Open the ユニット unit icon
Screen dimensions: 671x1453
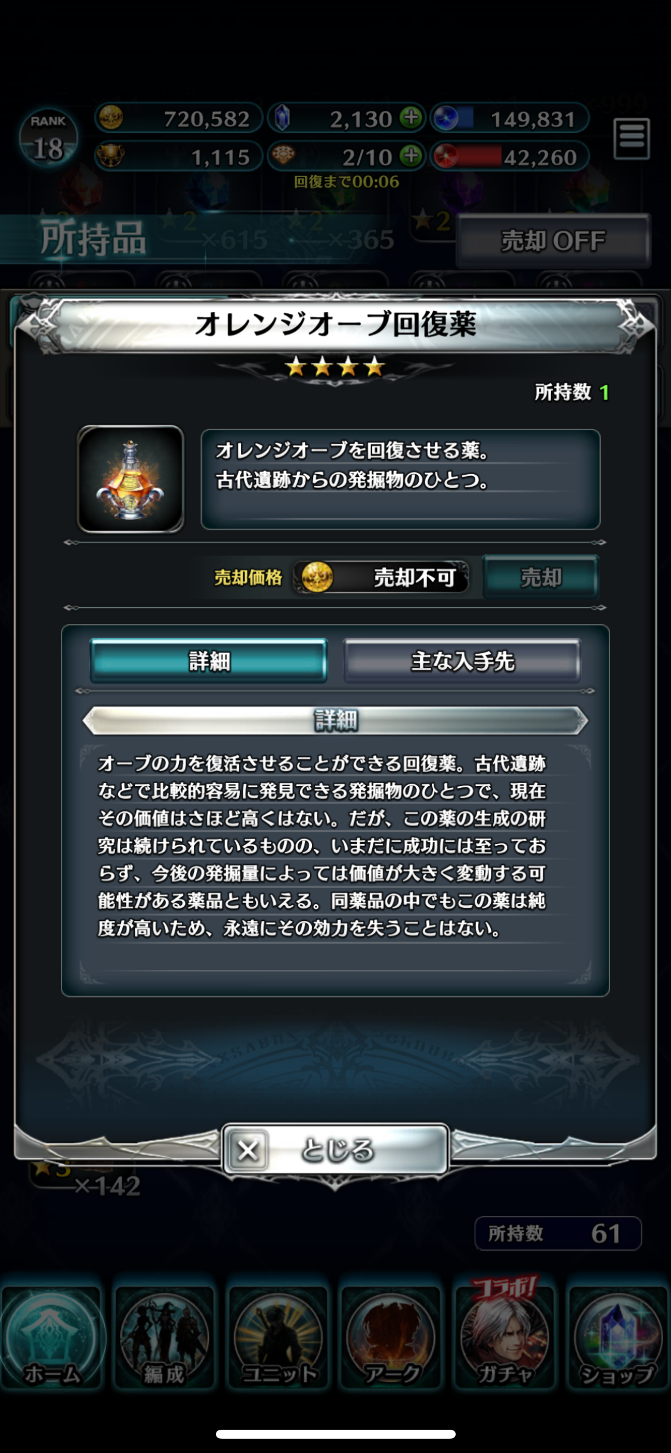click(x=278, y=1337)
